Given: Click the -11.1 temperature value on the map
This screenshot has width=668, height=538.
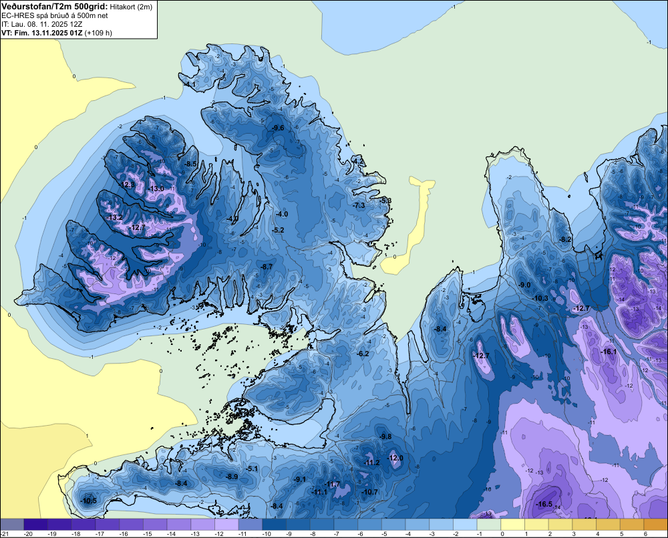Looking at the screenshot, I should point(319,492).
